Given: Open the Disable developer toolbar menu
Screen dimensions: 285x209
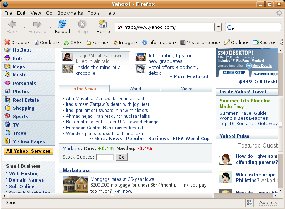Looking at the screenshot, I should coord(17,42).
